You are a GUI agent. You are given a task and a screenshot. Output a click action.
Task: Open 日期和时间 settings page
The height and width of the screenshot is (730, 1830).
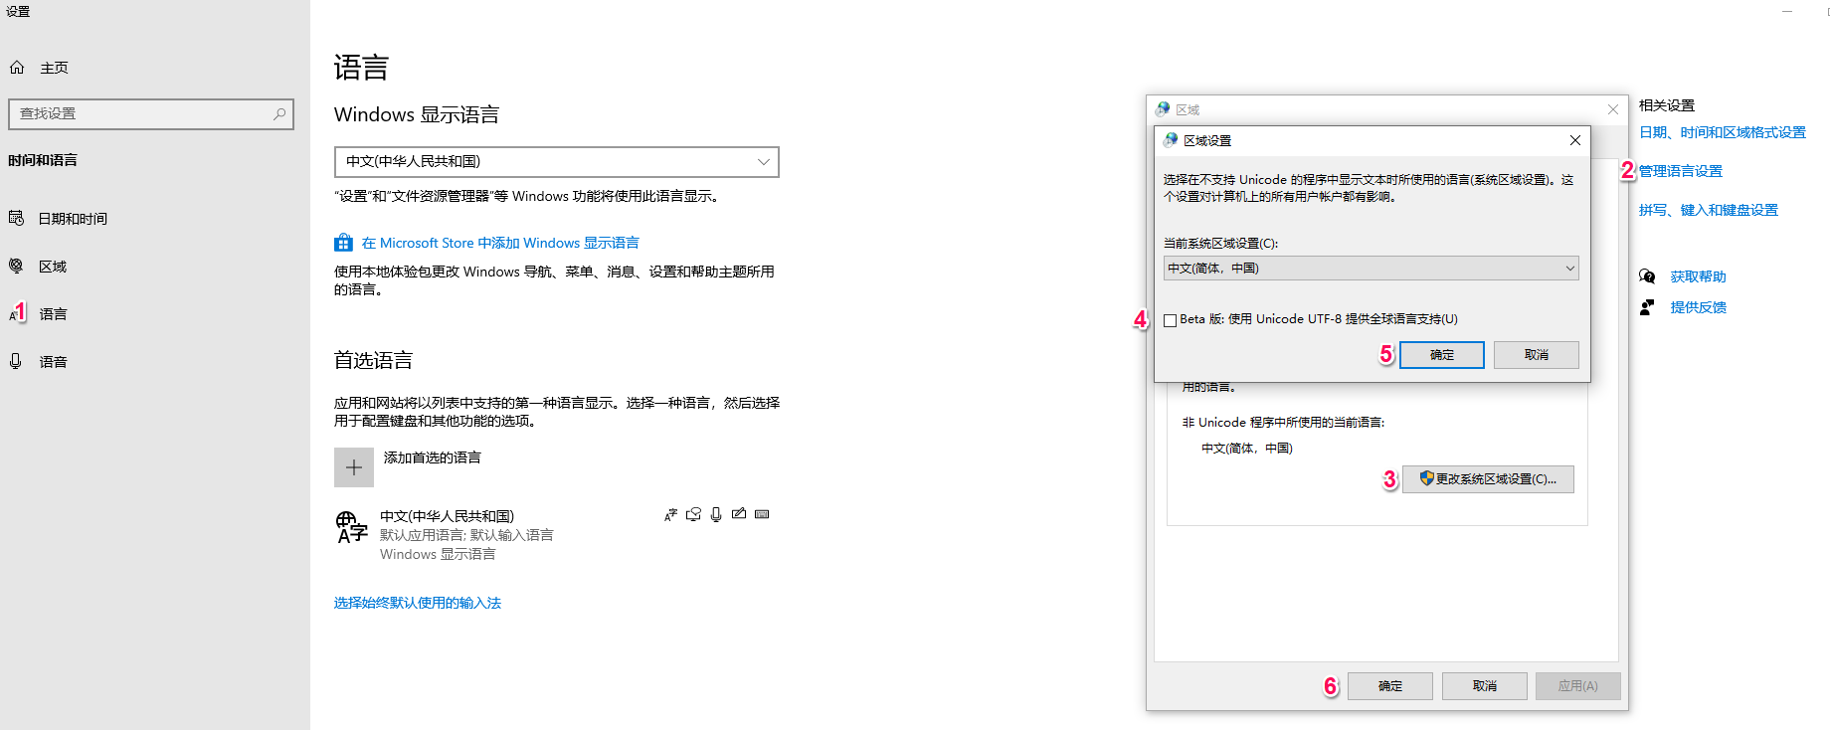pos(73,219)
